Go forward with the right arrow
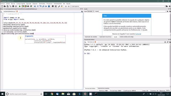 [x=69, y=6]
